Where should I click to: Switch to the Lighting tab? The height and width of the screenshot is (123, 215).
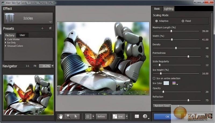click(x=169, y=9)
